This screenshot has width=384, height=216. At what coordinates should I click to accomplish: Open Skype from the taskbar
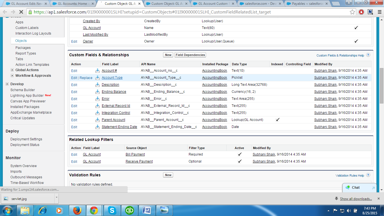click(x=112, y=210)
